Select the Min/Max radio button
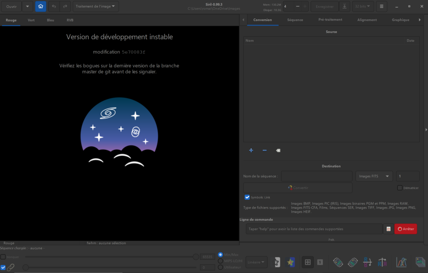428x273 pixels. click(220, 255)
